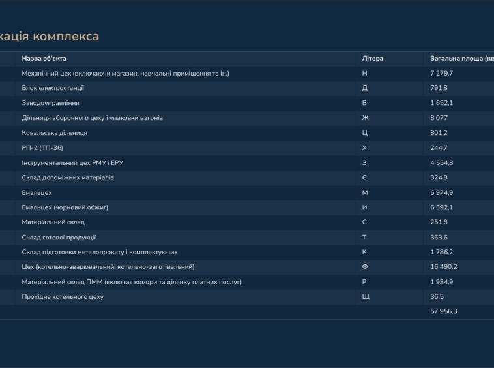Click the area value '1 652,1'
Screen dimensions: 494x368
tap(442, 103)
